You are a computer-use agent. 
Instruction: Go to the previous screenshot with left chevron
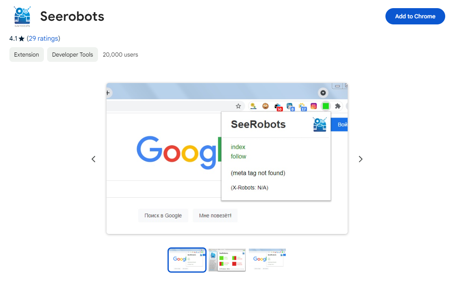click(94, 159)
